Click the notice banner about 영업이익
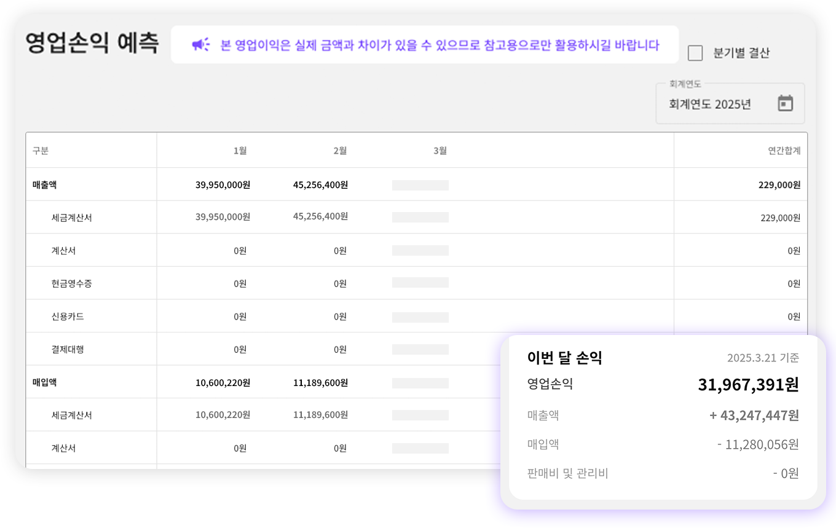 tap(425, 44)
